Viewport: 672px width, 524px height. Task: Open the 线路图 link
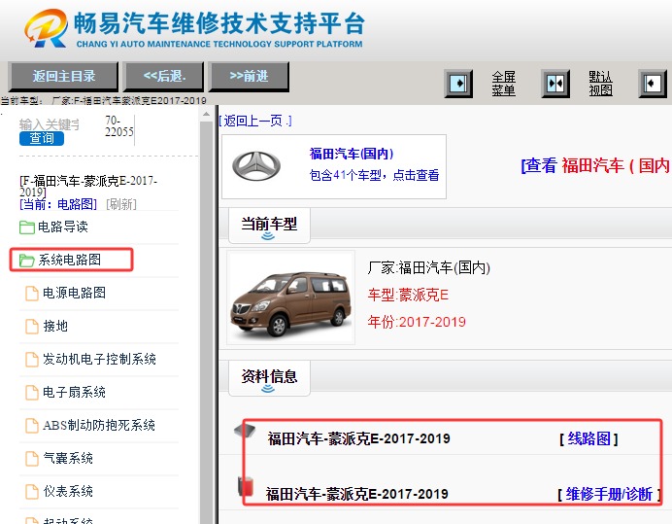tap(588, 439)
